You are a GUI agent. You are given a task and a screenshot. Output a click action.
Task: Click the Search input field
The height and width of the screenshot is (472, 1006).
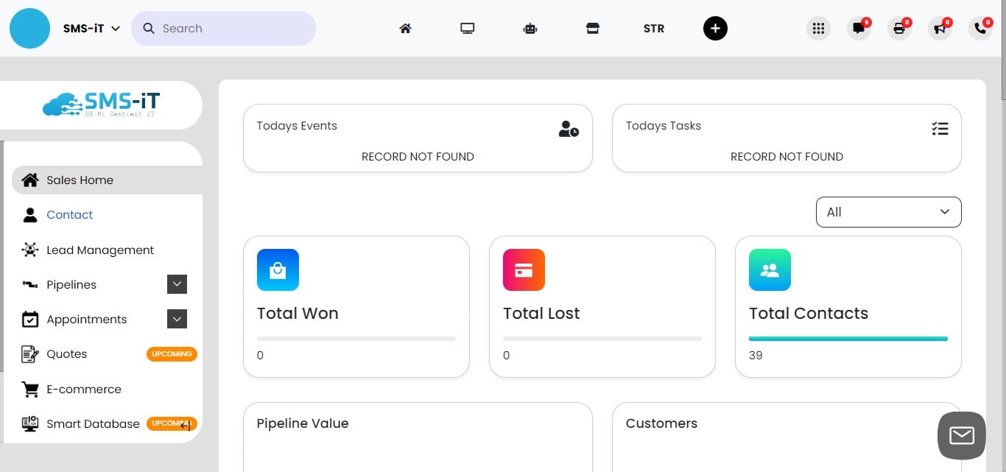point(223,29)
